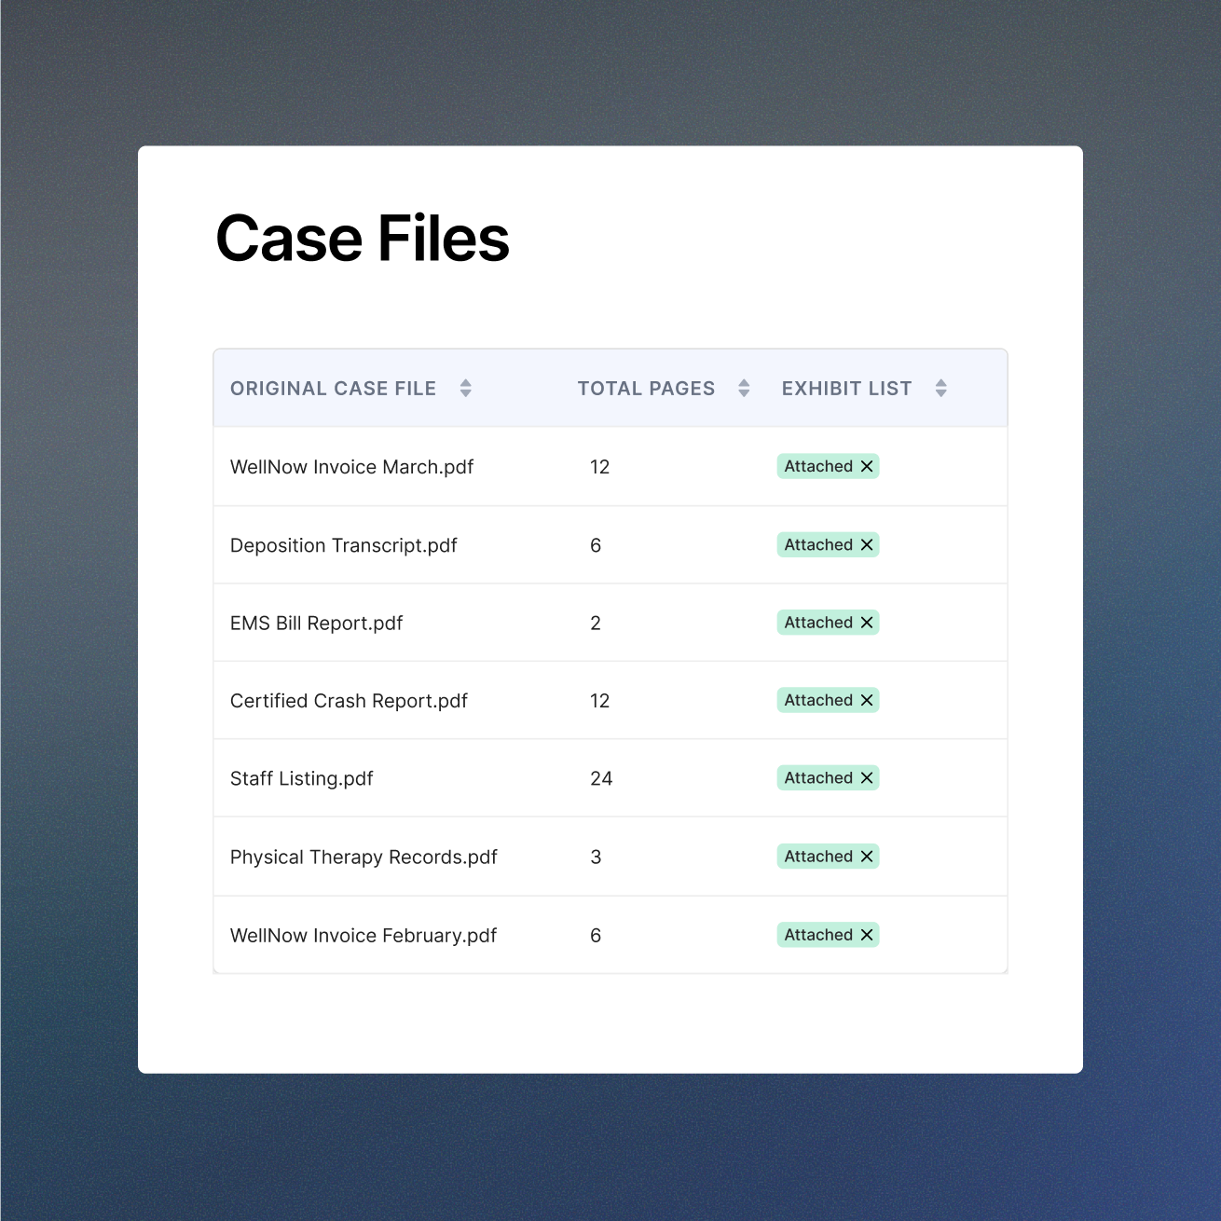Open WellNow Invoice March.pdf file
This screenshot has height=1221, width=1221.
click(x=351, y=467)
